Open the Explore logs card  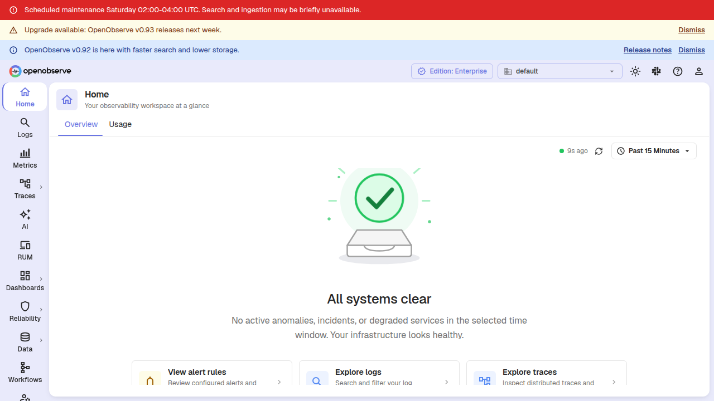(379, 373)
